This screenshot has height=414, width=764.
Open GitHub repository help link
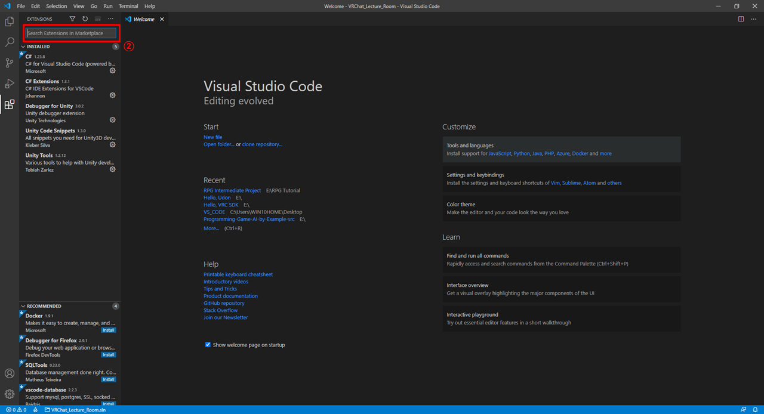tap(224, 303)
